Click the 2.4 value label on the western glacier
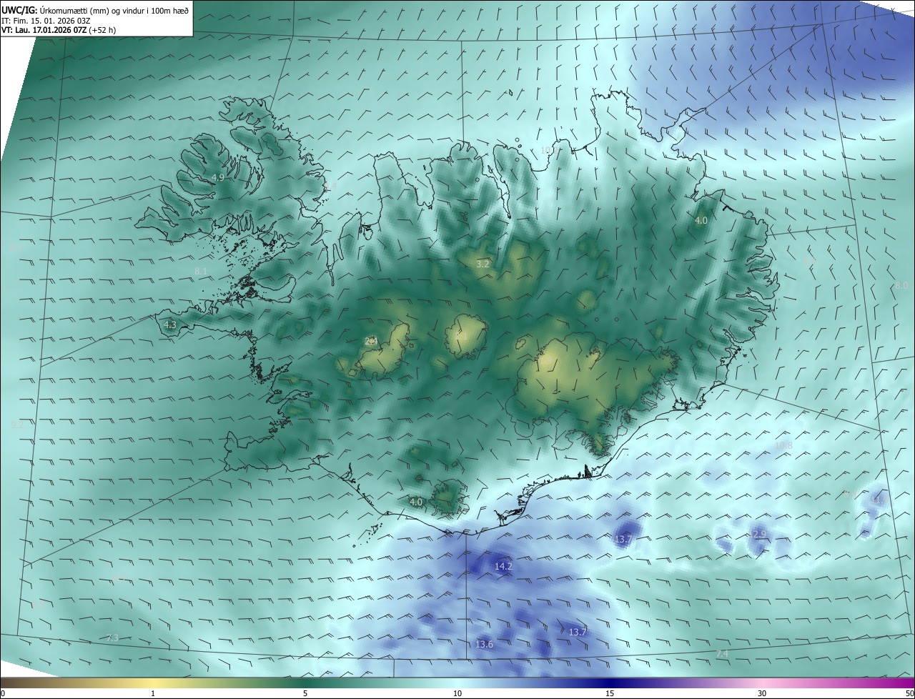 click(370, 341)
